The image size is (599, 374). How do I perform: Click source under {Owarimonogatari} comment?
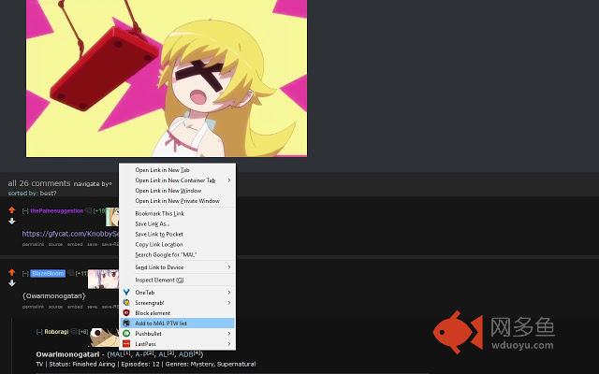pos(55,307)
